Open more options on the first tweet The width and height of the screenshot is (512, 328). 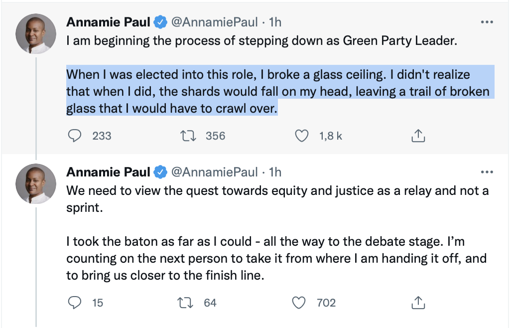click(487, 22)
